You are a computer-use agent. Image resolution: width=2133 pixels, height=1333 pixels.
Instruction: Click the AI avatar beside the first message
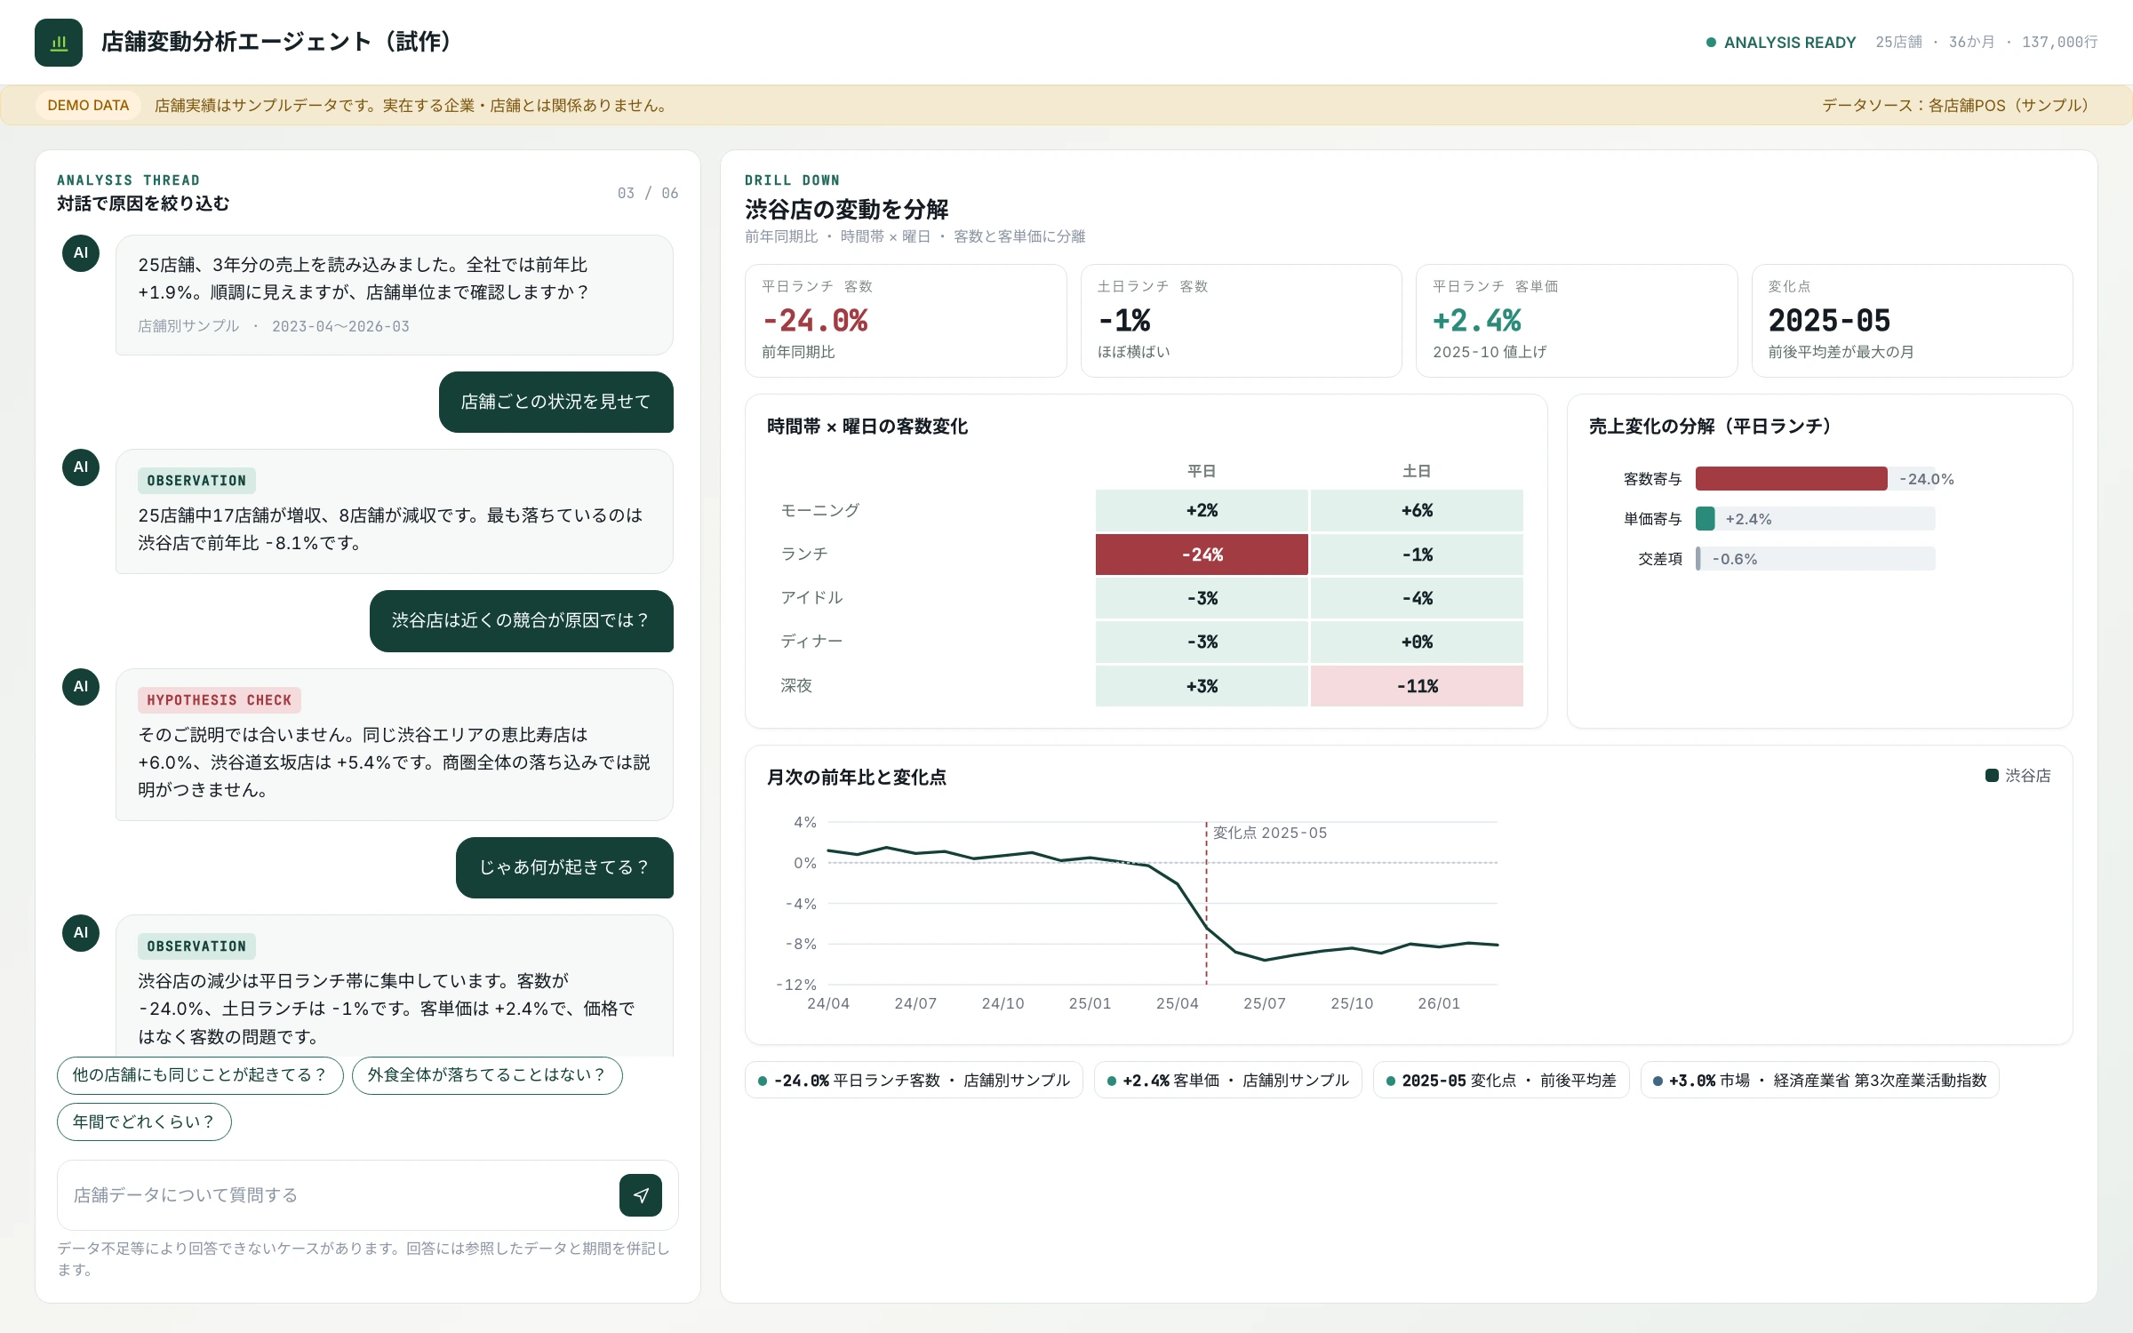pyautogui.click(x=81, y=253)
